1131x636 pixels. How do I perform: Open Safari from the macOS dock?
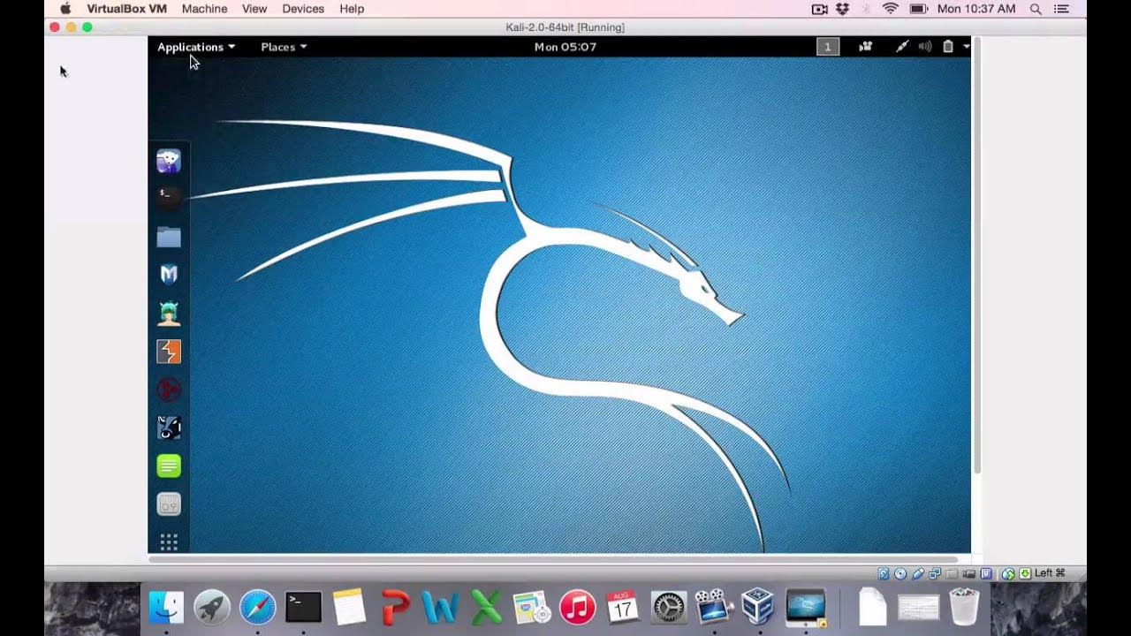(258, 608)
